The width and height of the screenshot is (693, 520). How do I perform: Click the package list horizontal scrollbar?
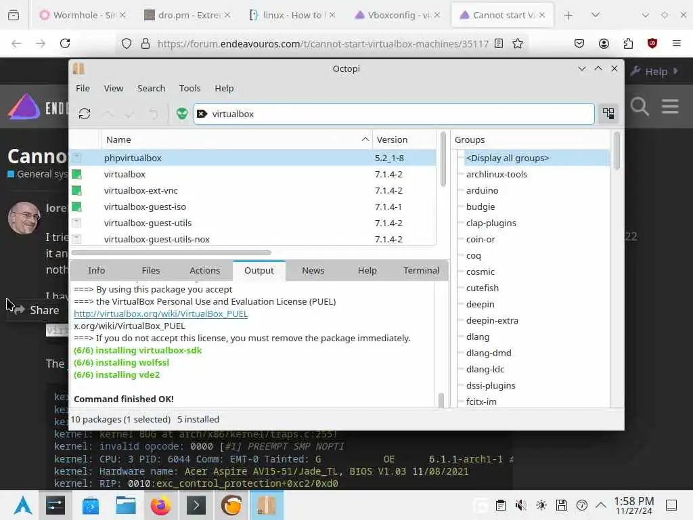[x=171, y=253]
